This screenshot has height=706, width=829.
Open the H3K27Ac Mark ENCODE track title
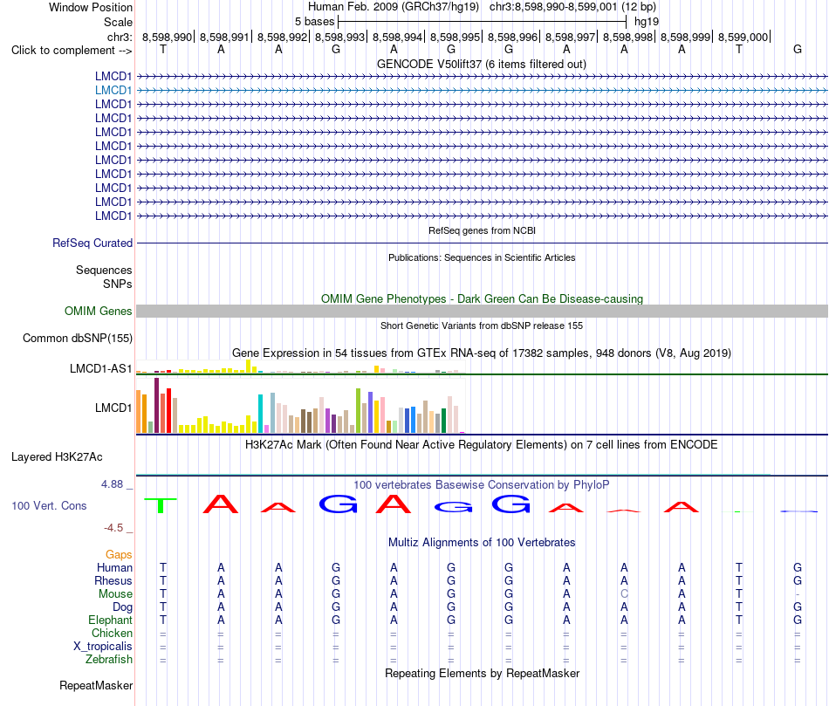pos(482,444)
